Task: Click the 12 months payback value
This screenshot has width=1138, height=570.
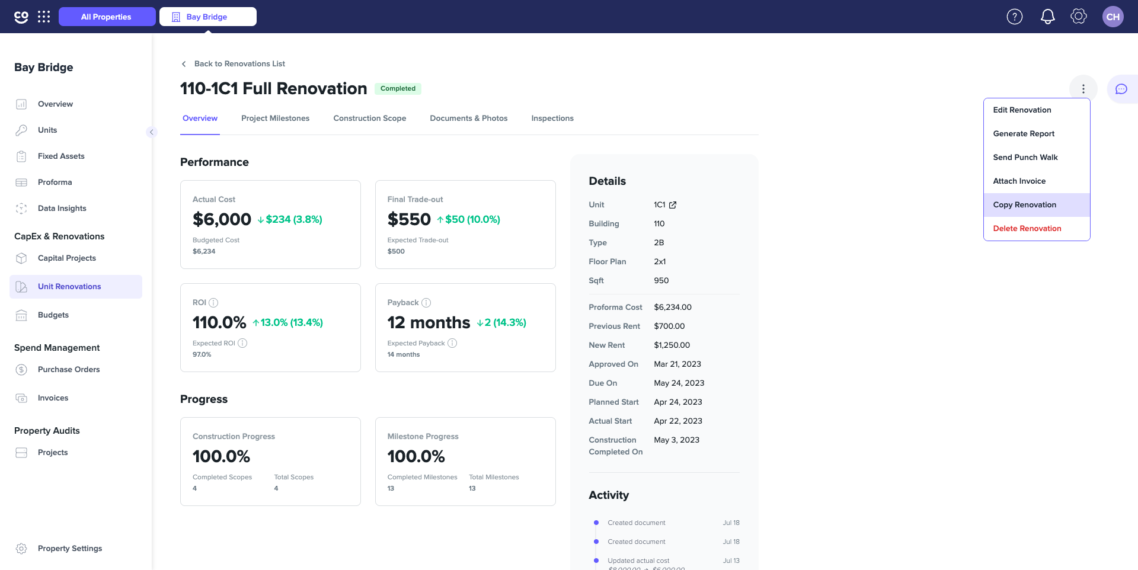Action: [x=429, y=323]
